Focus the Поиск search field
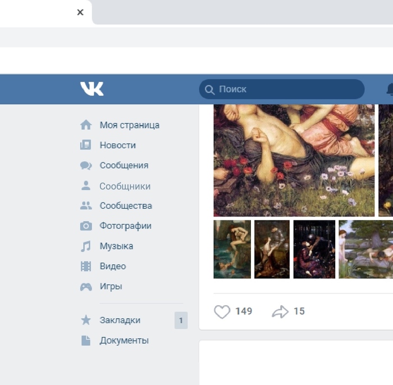This screenshot has height=385, width=393. 282,89
